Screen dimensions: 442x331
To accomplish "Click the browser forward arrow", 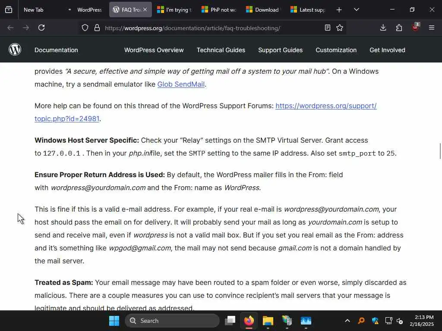I will (25, 28).
